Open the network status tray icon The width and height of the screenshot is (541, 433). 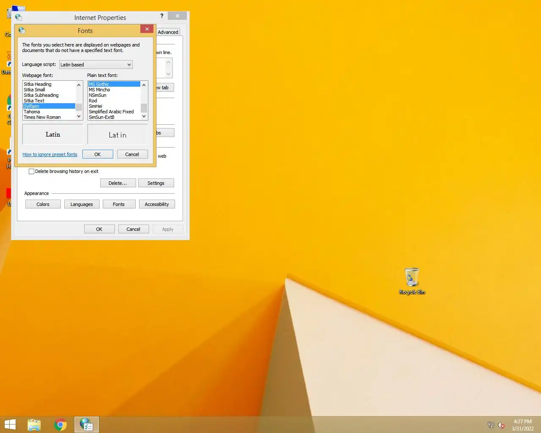tap(491, 425)
